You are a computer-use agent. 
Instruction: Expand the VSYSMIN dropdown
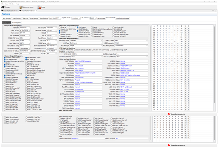(25, 28)
